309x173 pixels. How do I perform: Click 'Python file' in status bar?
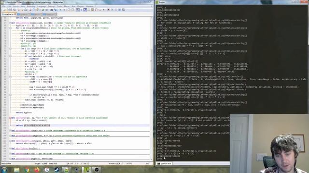[x=6, y=163]
